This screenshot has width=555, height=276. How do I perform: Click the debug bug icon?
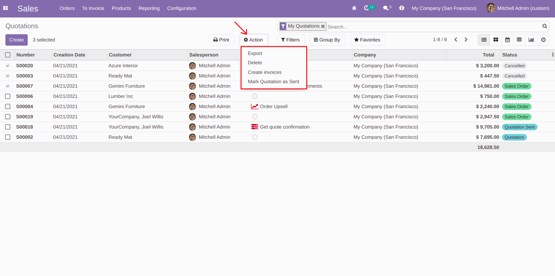click(x=354, y=8)
